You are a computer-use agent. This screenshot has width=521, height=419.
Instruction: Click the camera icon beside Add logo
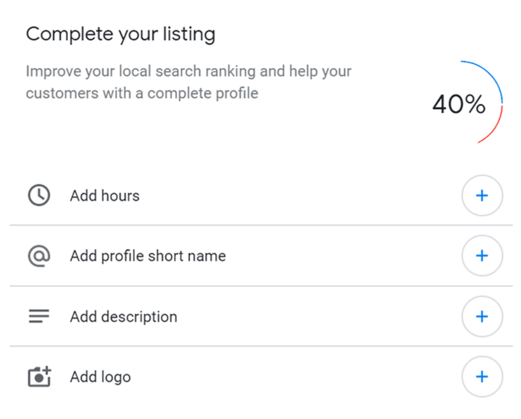click(39, 377)
